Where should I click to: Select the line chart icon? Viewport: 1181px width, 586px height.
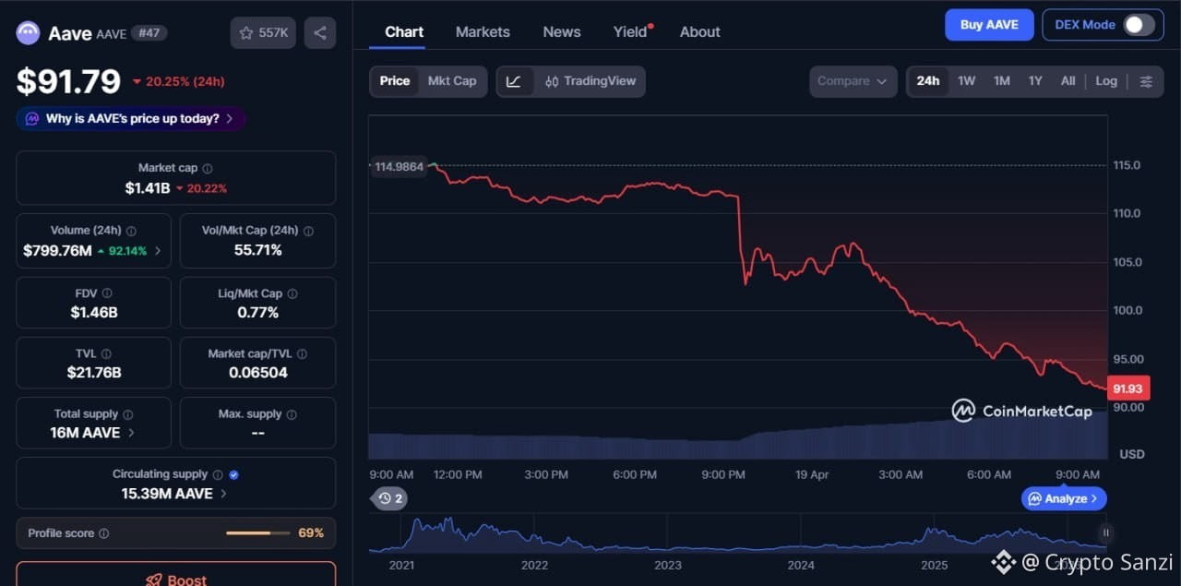514,81
